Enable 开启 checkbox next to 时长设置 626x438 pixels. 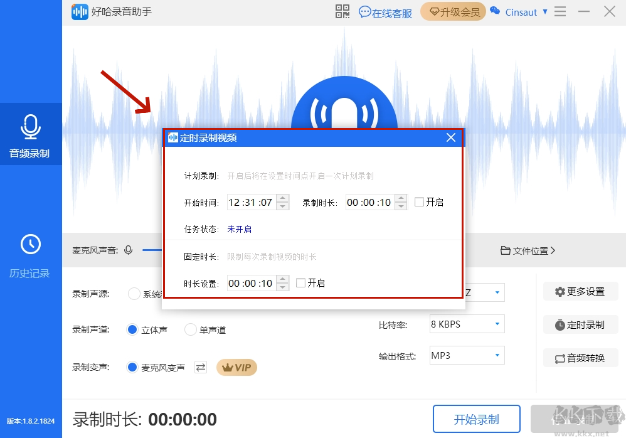[x=299, y=282]
